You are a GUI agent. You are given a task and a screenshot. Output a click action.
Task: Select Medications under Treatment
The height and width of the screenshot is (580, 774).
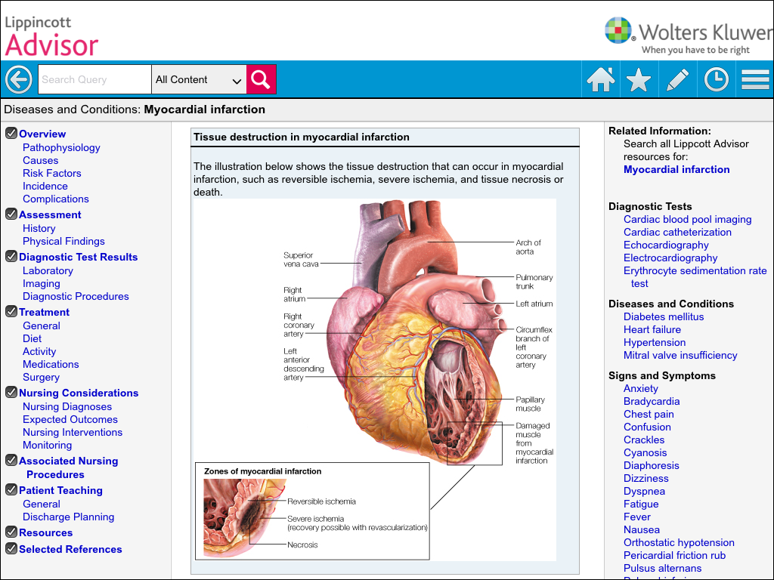click(51, 364)
